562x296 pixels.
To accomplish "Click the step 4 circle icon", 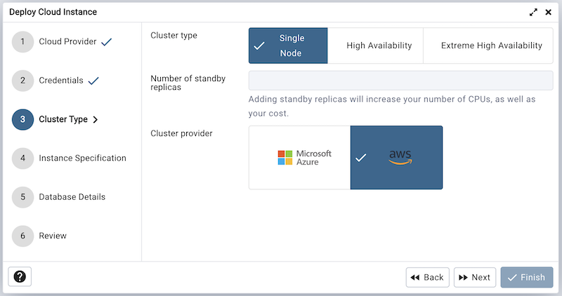I will (22, 158).
